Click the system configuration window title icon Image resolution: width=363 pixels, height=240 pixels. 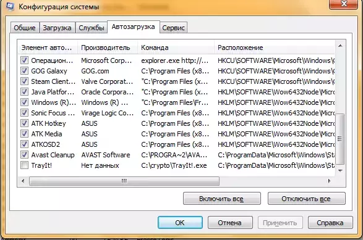10,6
